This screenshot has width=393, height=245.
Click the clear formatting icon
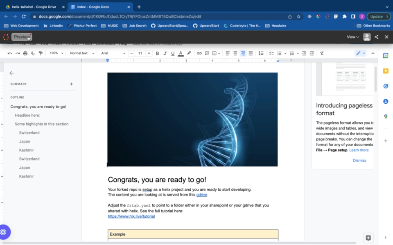(322, 53)
